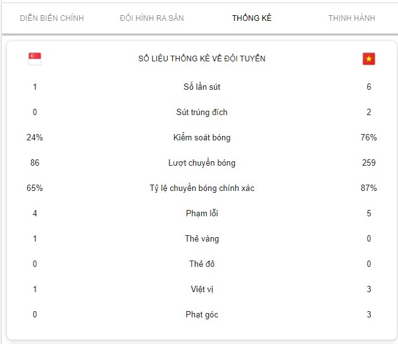
Task: Click the Phạt góc stat label
Action: [x=202, y=314]
